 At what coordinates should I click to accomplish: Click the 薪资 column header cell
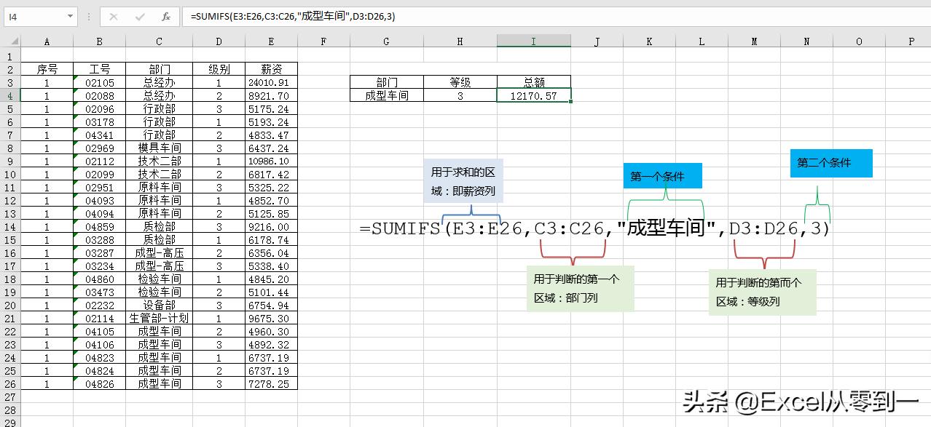[x=270, y=69]
